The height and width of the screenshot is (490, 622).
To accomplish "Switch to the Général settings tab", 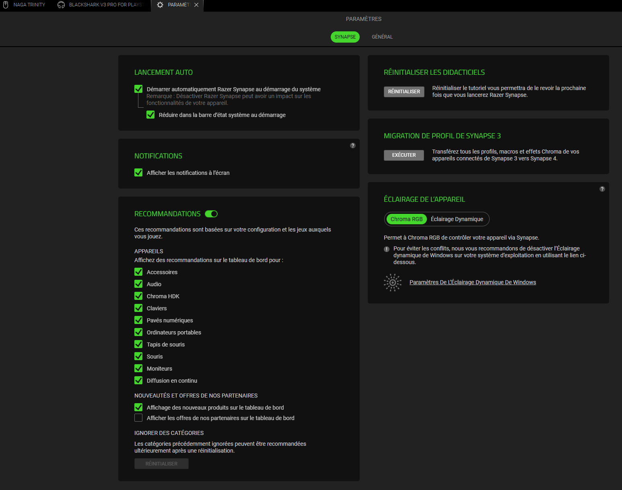I will [382, 37].
